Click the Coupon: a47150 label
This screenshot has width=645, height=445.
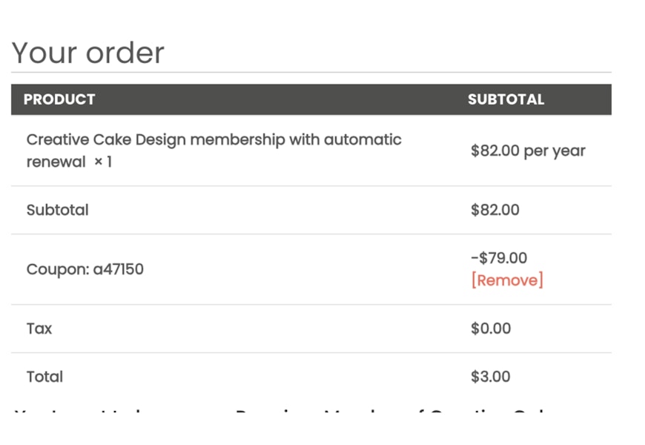point(85,269)
